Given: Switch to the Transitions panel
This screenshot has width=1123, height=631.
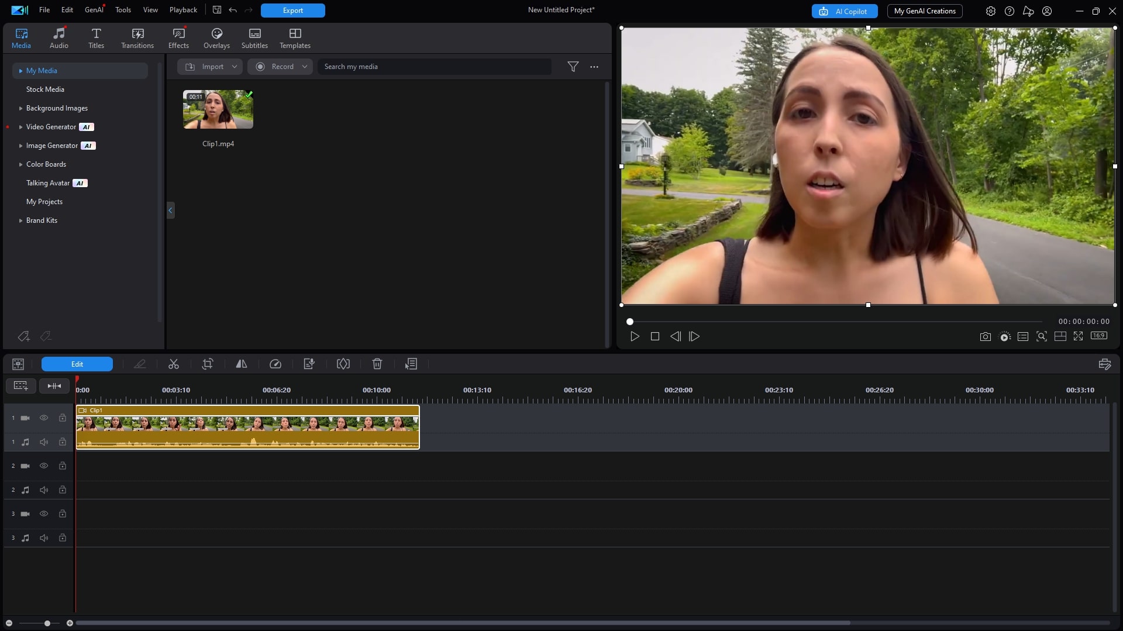Looking at the screenshot, I should (137, 37).
